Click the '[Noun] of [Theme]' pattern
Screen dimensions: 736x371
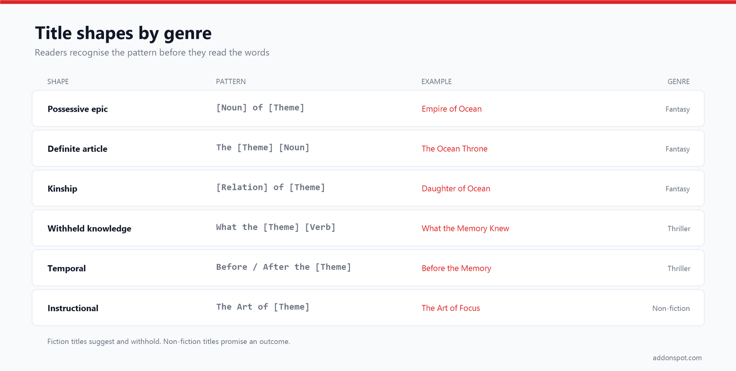(x=260, y=108)
